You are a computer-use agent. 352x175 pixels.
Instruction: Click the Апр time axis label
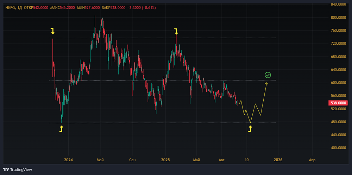(312, 160)
